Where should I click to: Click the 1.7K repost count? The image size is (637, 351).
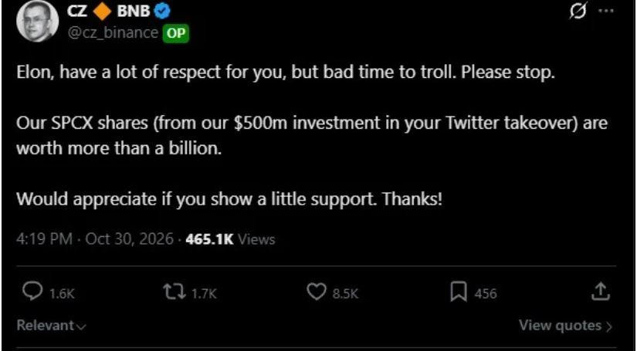click(x=205, y=293)
